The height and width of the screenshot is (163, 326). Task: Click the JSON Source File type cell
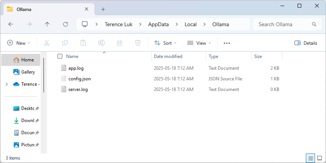pyautogui.click(x=225, y=79)
